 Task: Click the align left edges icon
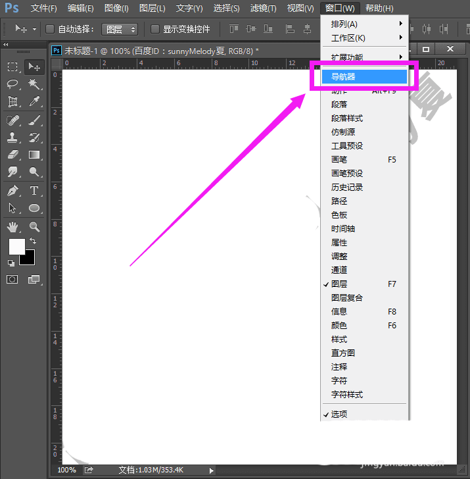tap(290, 29)
